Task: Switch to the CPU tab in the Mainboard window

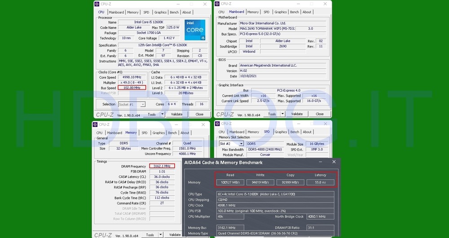Action: [221, 12]
